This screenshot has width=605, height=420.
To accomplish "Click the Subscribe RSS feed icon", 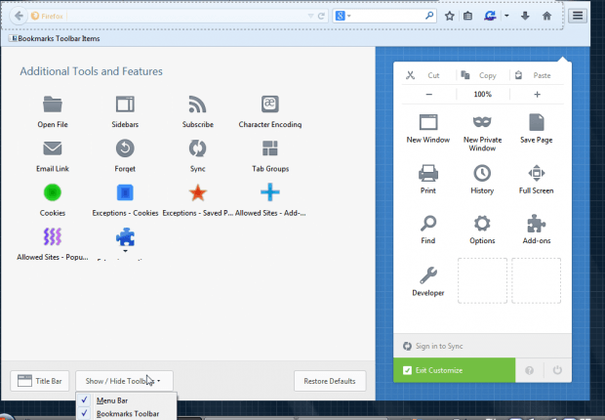I will [x=197, y=105].
